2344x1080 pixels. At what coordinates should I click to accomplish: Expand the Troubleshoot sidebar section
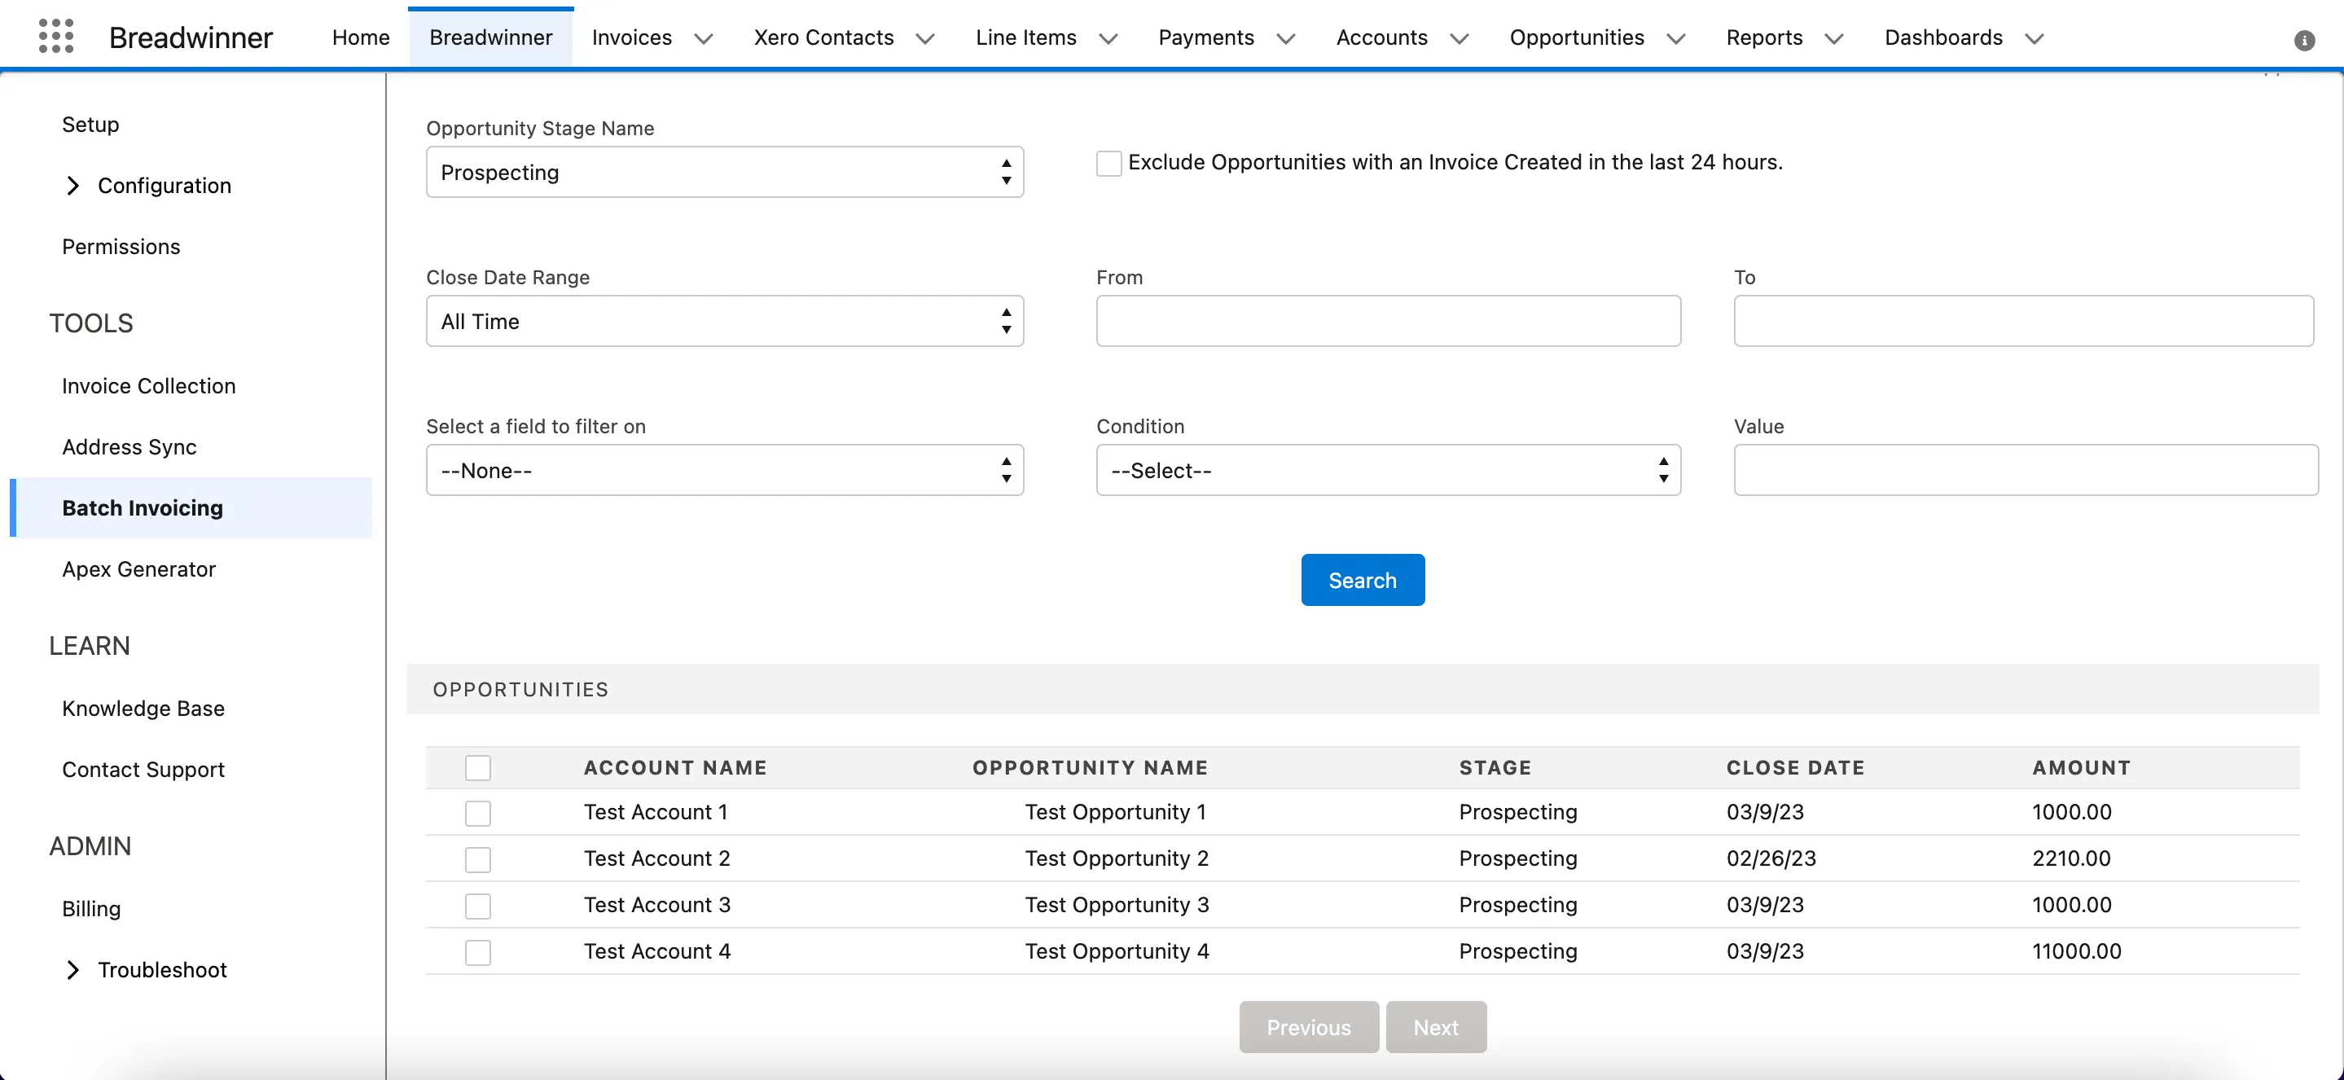coord(72,970)
